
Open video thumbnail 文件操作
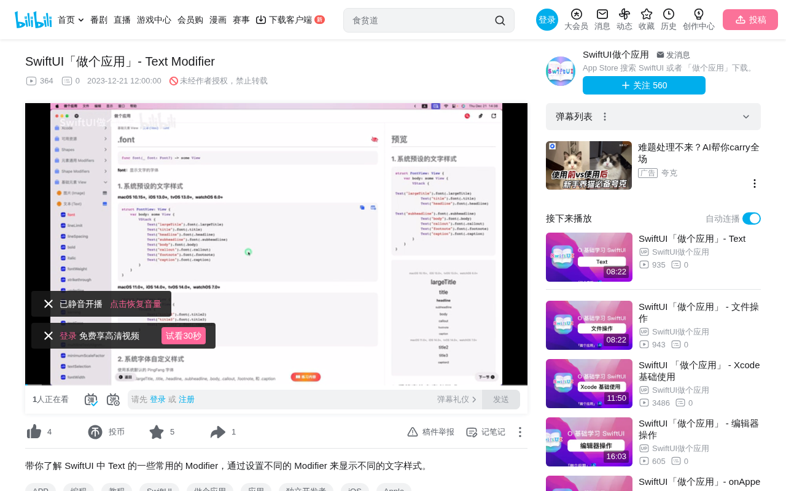pos(589,325)
